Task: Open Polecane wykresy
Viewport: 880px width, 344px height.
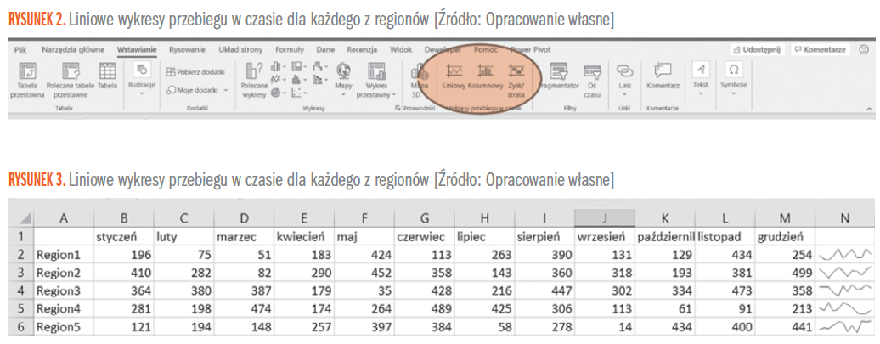Action: click(253, 78)
